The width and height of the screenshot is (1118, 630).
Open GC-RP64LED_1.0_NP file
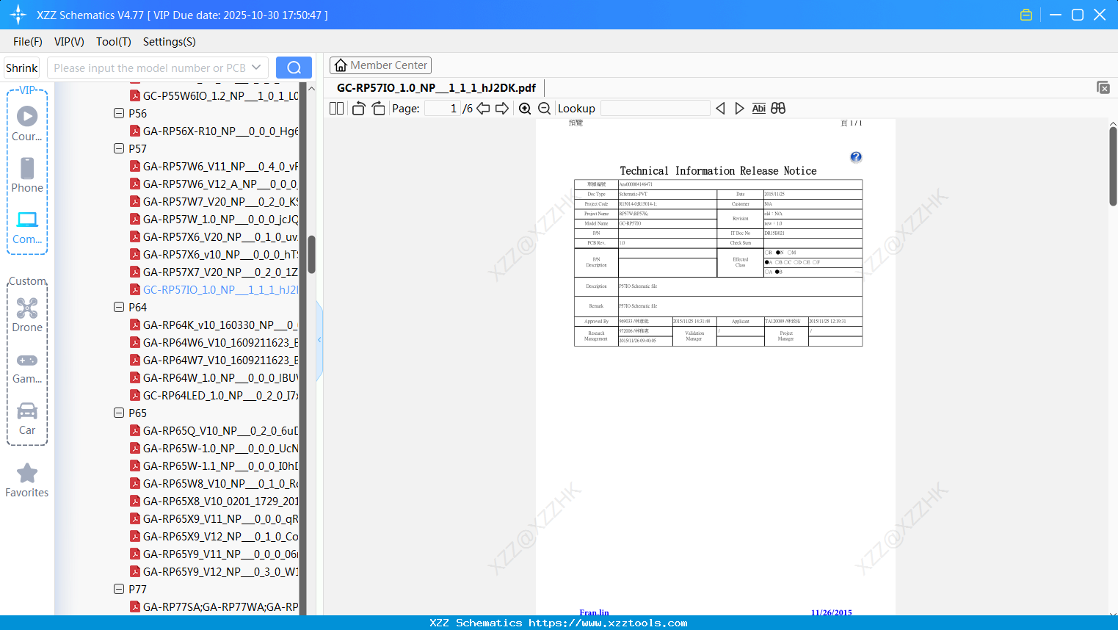214,396
